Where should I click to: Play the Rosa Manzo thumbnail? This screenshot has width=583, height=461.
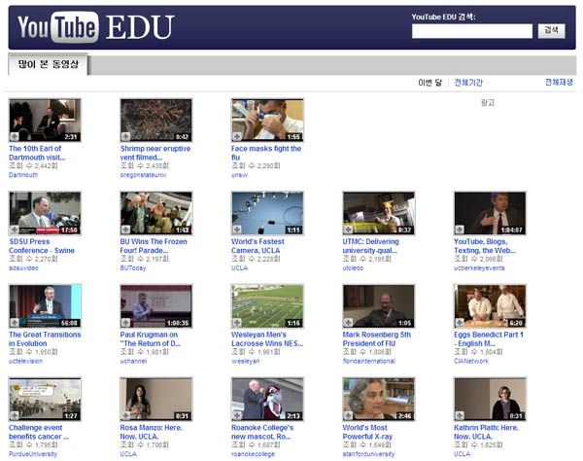click(x=156, y=399)
